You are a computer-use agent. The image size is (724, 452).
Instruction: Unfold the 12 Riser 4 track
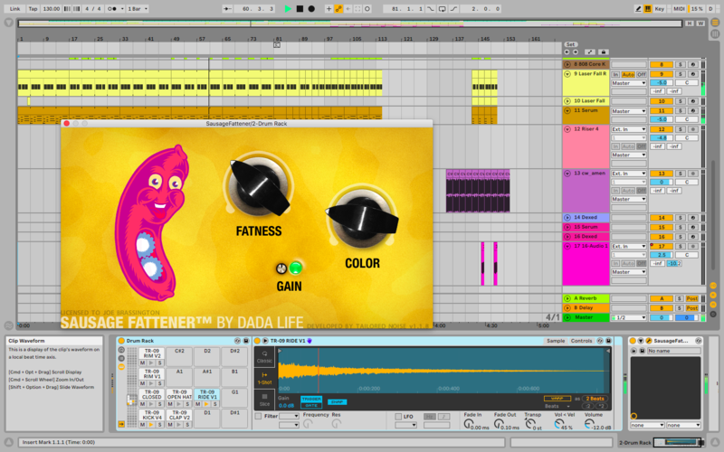point(567,129)
